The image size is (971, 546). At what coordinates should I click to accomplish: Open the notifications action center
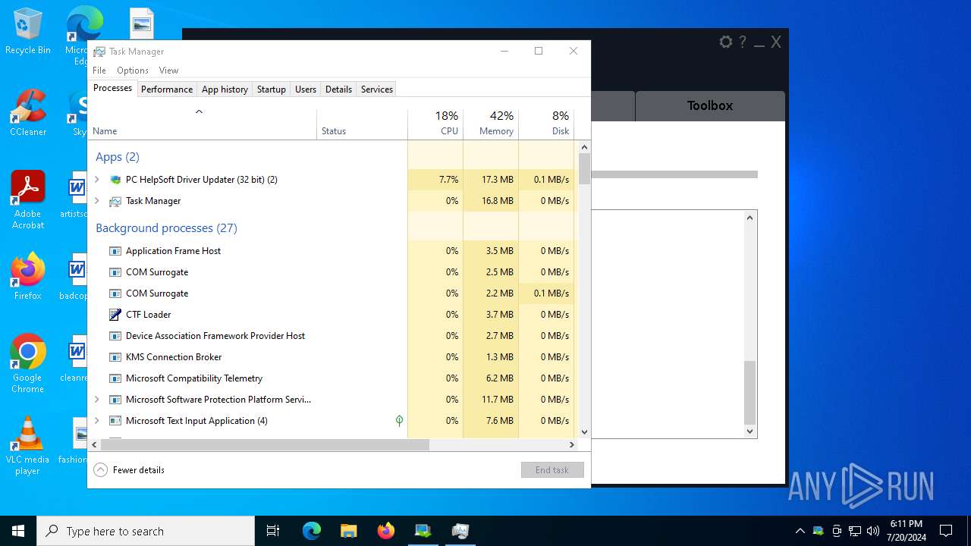click(946, 531)
